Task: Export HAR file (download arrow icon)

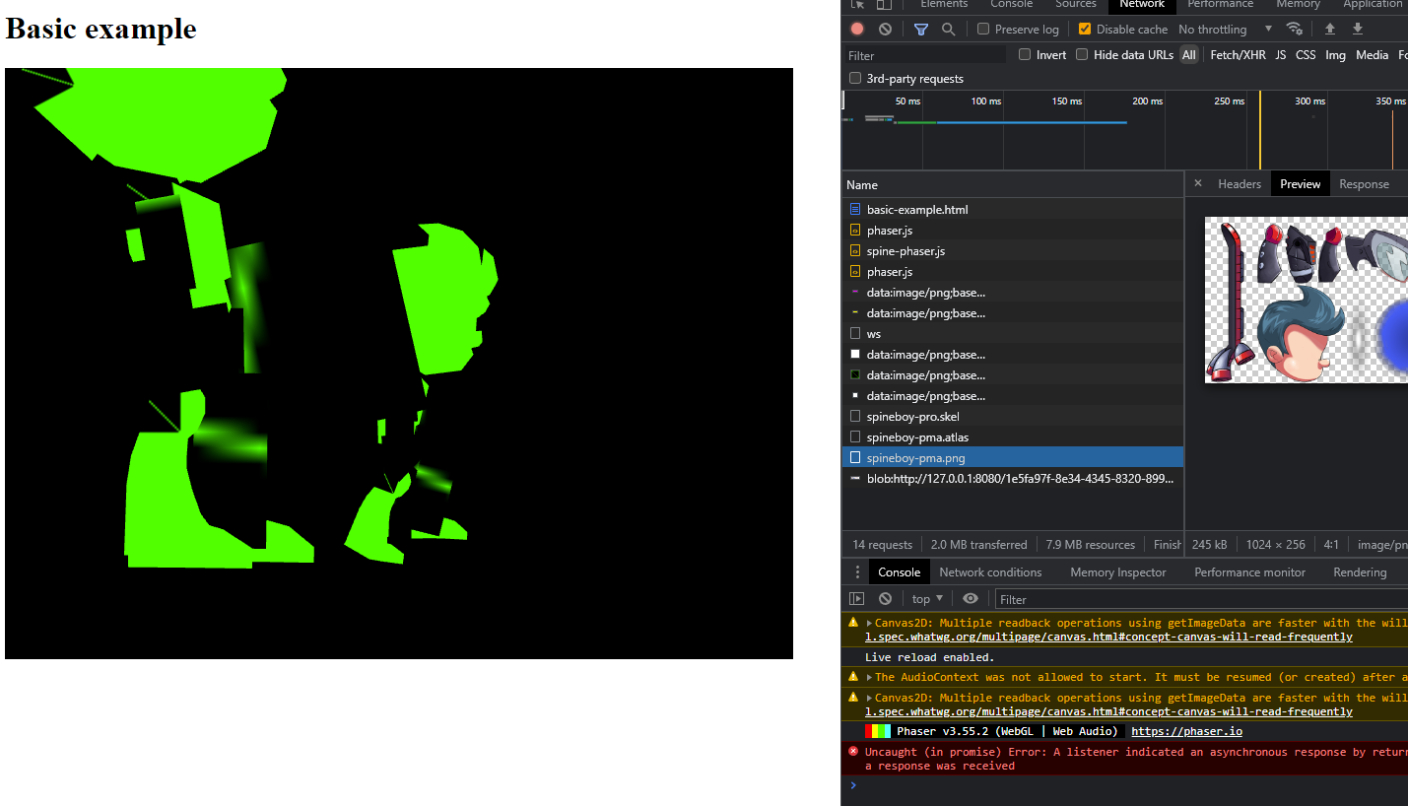Action: point(1358,29)
